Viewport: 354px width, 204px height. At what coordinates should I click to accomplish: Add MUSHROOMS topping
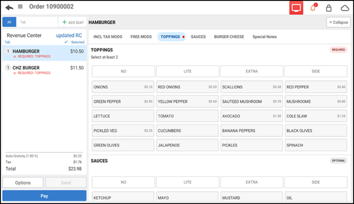coord(316,101)
